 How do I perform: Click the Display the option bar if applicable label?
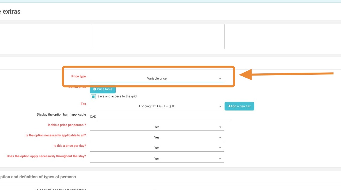coord(61,114)
